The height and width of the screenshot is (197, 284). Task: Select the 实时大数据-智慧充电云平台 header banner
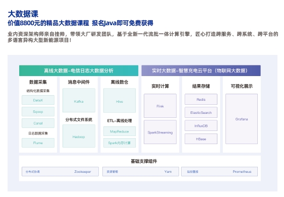[x=201, y=71]
